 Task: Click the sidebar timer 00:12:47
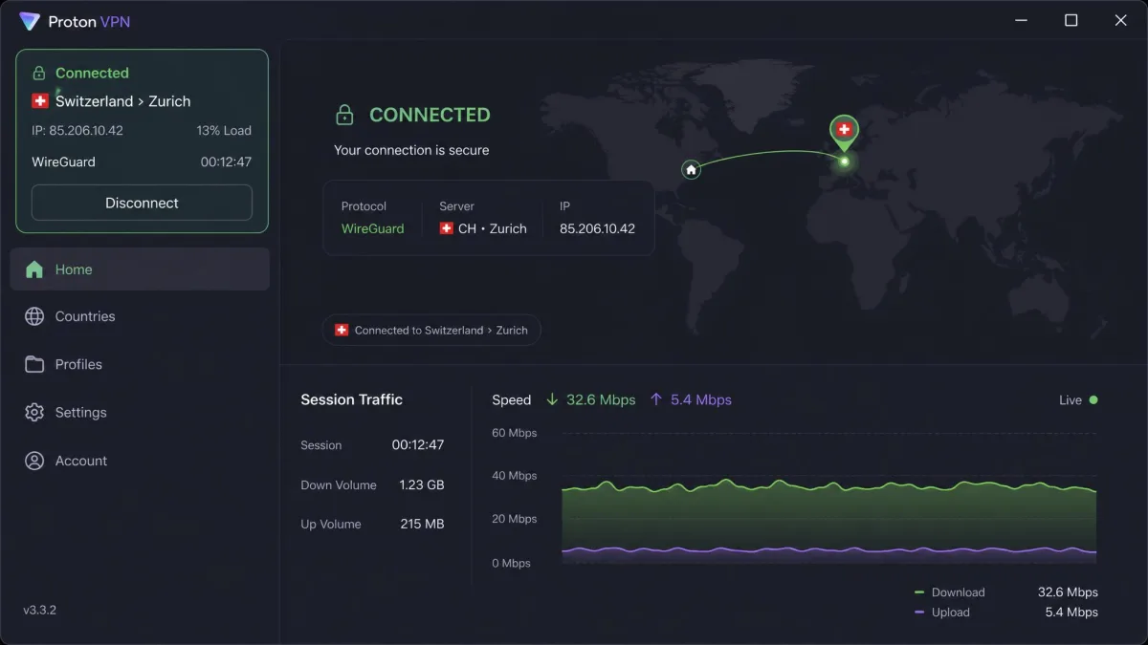(226, 161)
